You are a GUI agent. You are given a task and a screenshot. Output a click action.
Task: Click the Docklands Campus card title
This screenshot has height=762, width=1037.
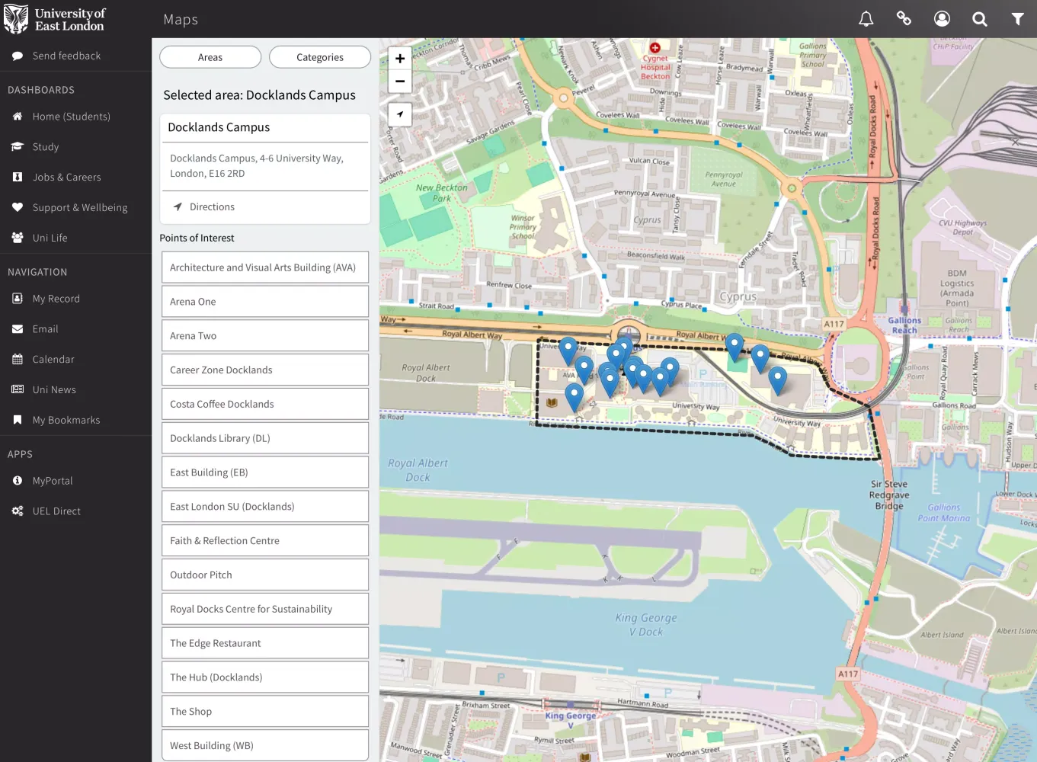(x=219, y=127)
